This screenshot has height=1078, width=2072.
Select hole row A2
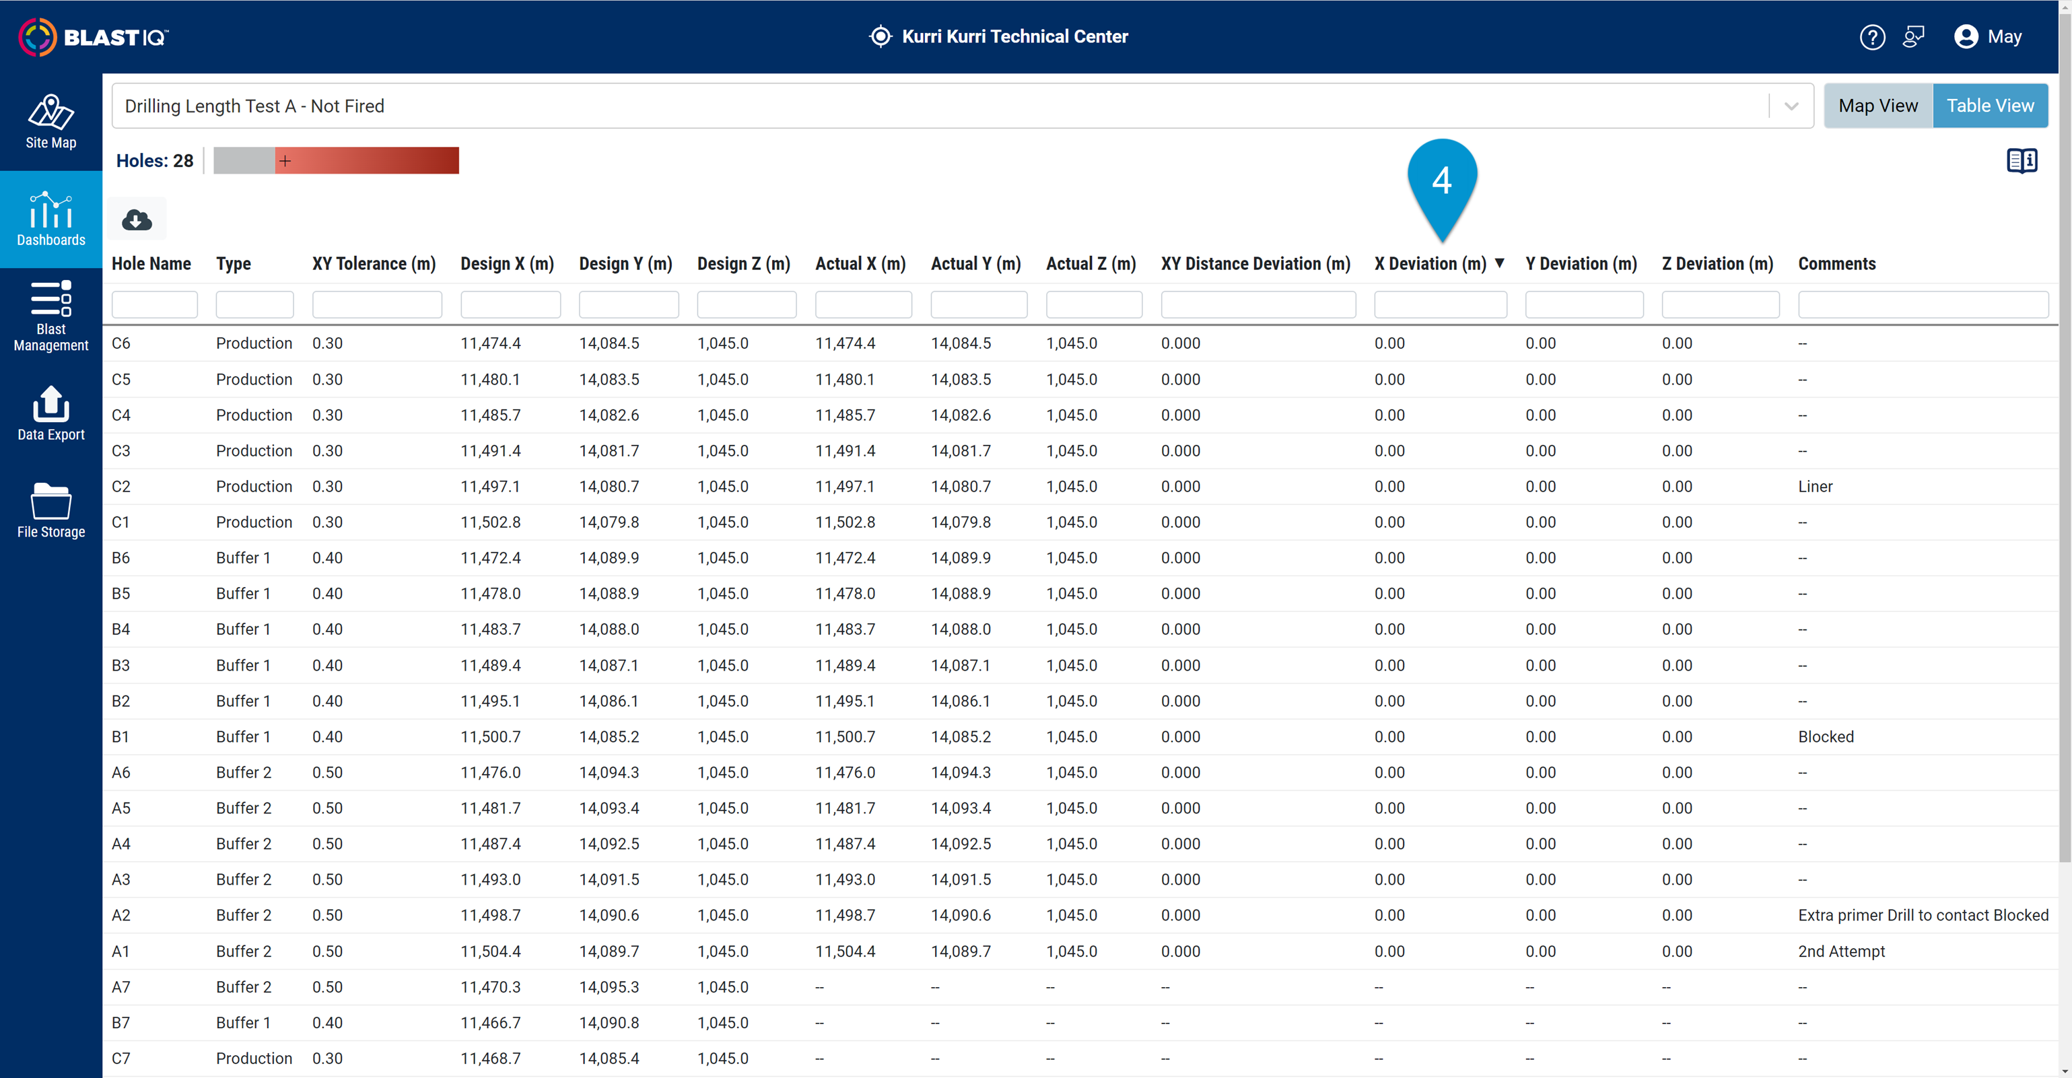coord(1080,916)
